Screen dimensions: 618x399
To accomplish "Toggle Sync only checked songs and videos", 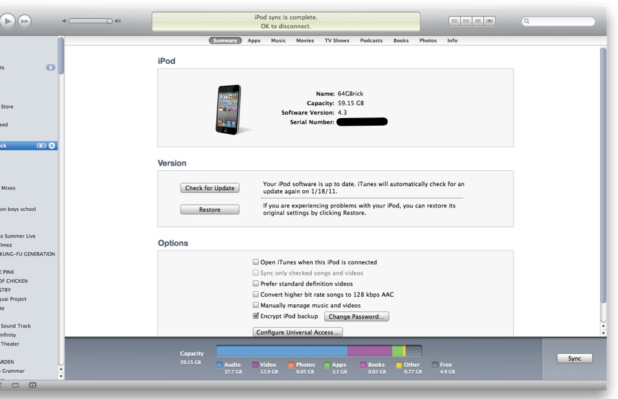I will [256, 273].
